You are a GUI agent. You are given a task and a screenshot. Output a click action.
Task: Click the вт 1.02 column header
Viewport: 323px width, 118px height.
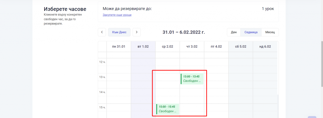pyautogui.click(x=143, y=46)
